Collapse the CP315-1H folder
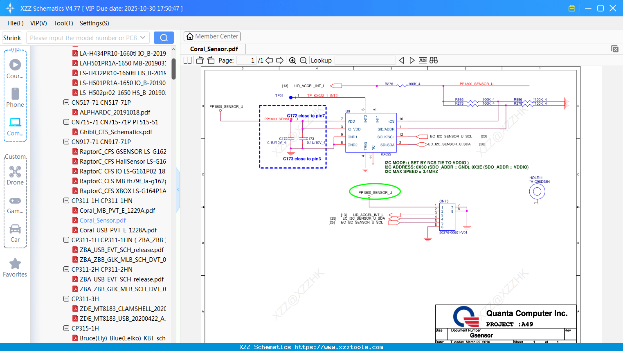The height and width of the screenshot is (351, 623). (66, 328)
